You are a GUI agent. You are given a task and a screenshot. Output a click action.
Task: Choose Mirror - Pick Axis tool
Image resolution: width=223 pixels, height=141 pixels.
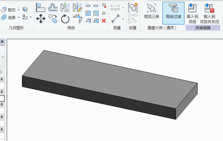[65, 7]
